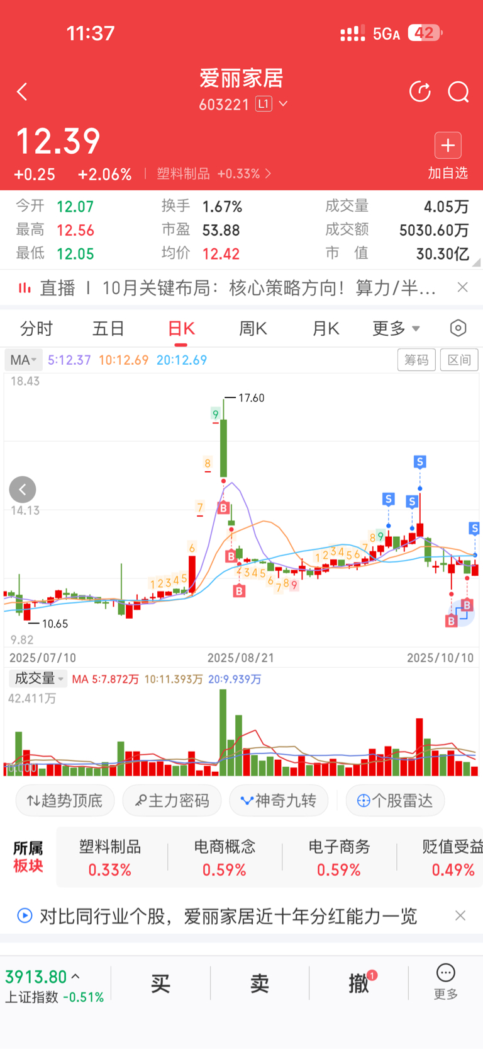The width and height of the screenshot is (483, 1049).
Task: Tap the 卖 sell button
Action: coord(260,983)
